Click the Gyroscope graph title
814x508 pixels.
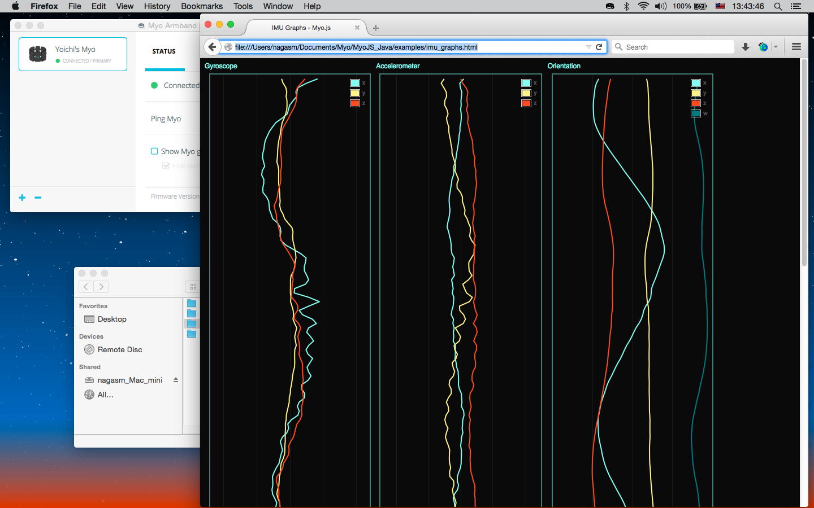coord(221,66)
